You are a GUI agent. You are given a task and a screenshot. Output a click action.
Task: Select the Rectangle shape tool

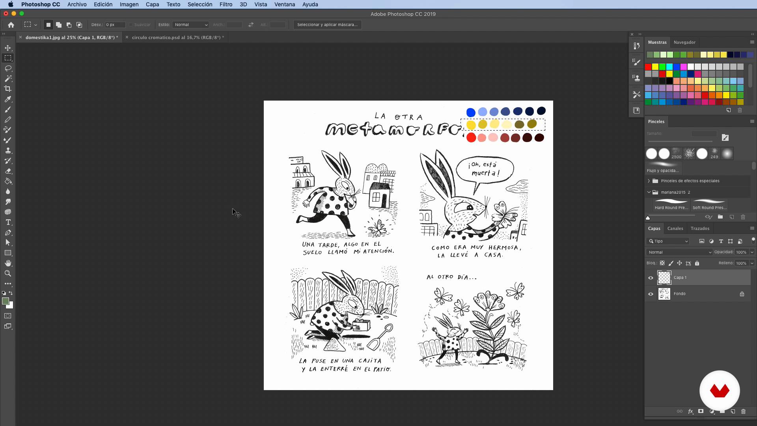tap(8, 253)
